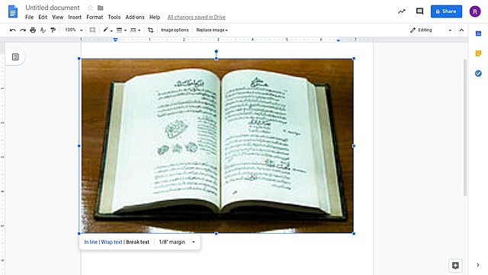The width and height of the screenshot is (488, 275).
Task: Open the comment history
Action: (419, 11)
